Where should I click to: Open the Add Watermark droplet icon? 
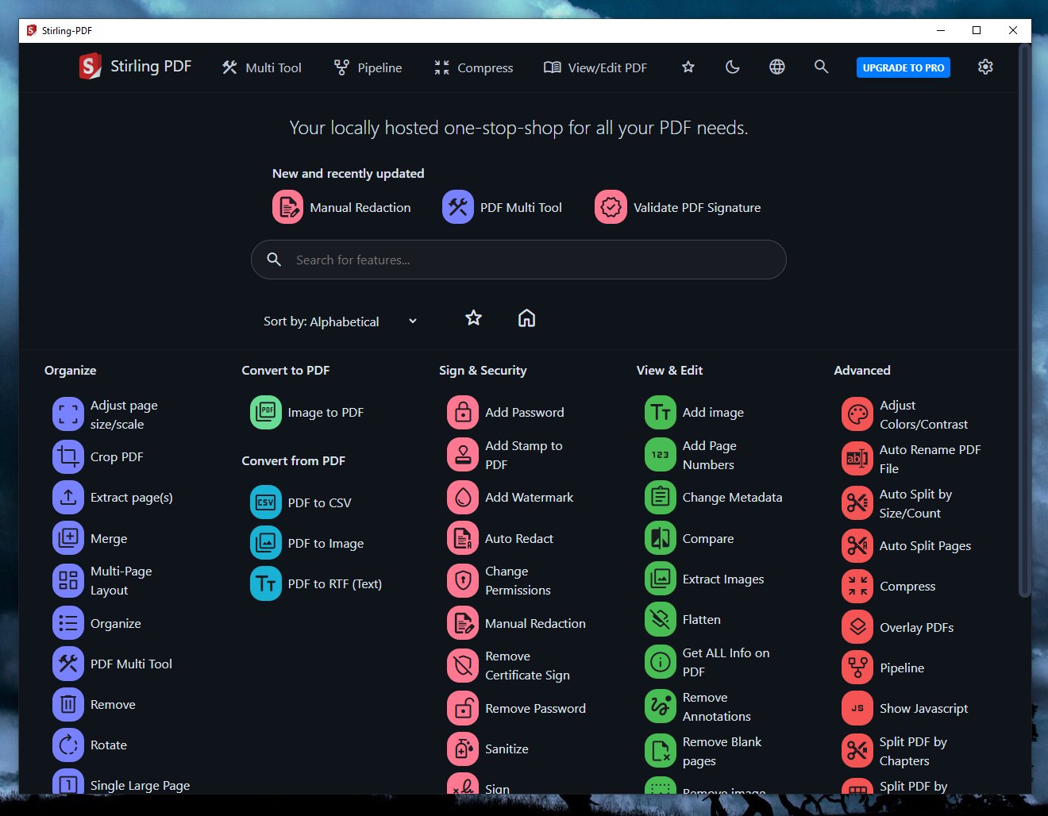[x=463, y=497]
